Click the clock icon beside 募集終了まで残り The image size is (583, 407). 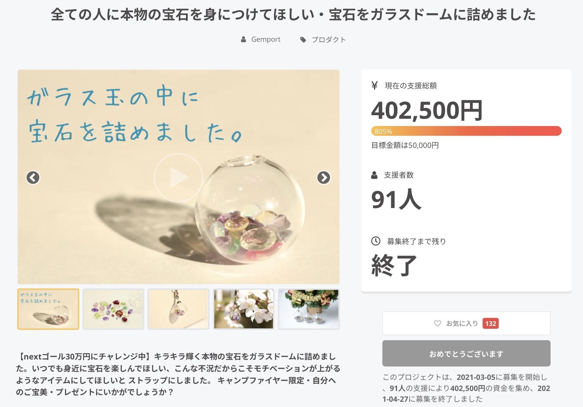(x=375, y=241)
